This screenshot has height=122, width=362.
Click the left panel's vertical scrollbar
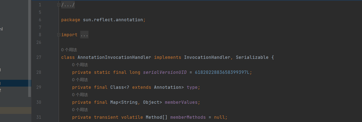(x=29, y=49)
